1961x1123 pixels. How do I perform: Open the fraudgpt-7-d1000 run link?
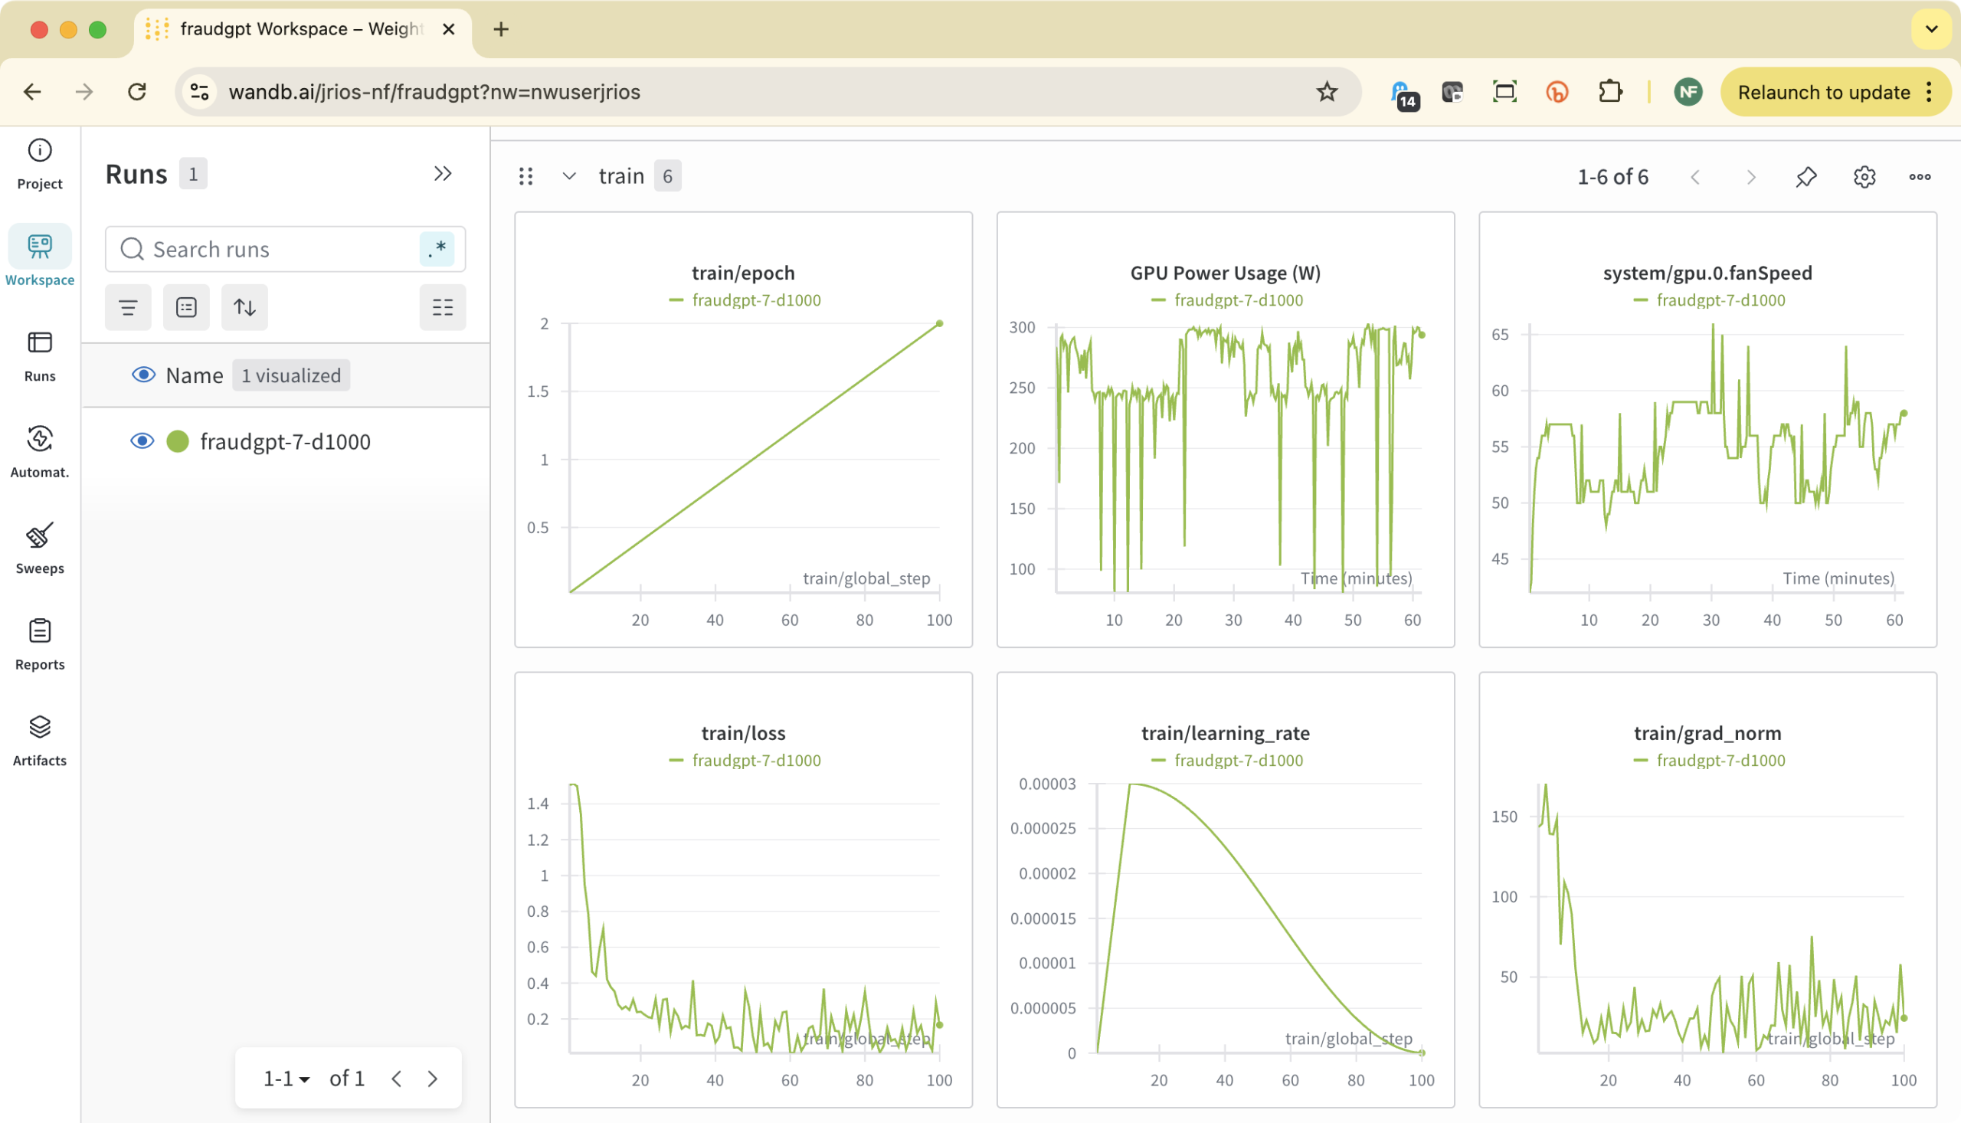click(x=285, y=441)
